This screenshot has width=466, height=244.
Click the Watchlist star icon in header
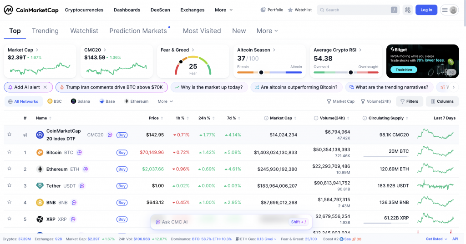click(290, 10)
